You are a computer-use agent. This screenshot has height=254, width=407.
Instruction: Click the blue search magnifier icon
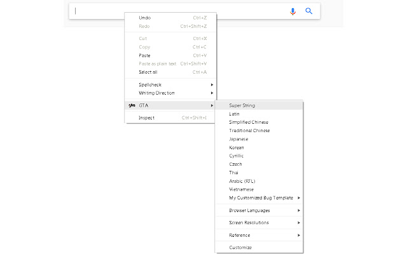(309, 11)
